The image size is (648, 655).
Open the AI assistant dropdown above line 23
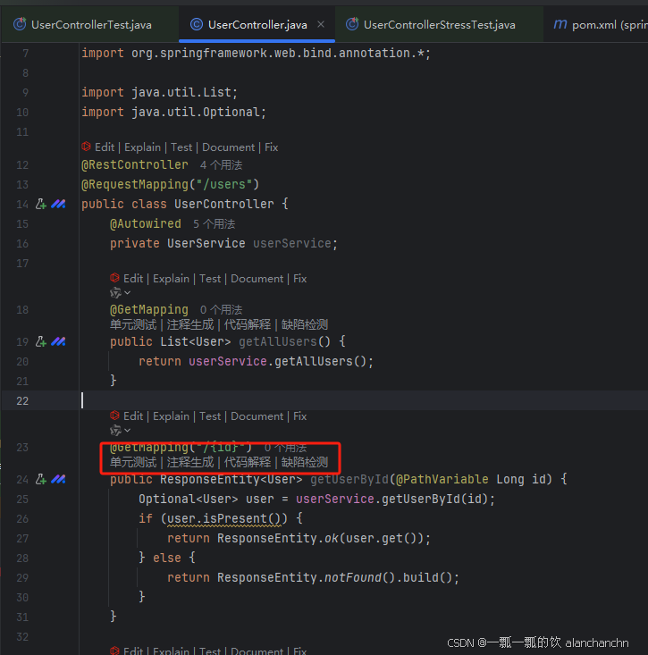[121, 430]
